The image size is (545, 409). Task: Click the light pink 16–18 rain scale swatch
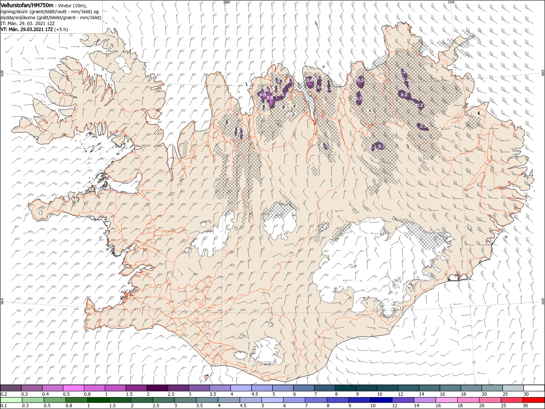point(447,400)
